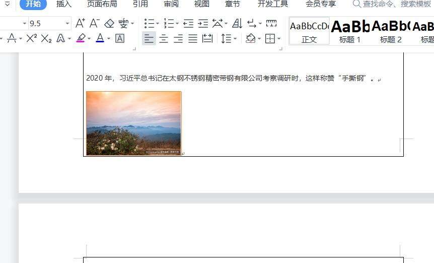
Task: Open the quick access toolbar dropdown
Action: coord(7,4)
